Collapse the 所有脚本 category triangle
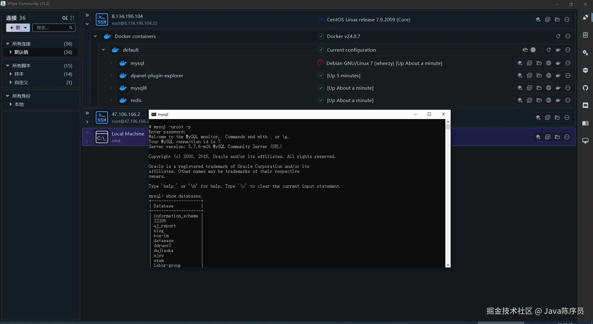This screenshot has height=324, width=593. 8,66
